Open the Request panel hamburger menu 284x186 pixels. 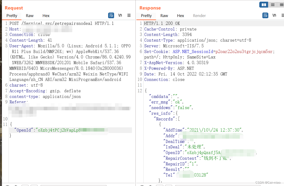tap(129, 15)
